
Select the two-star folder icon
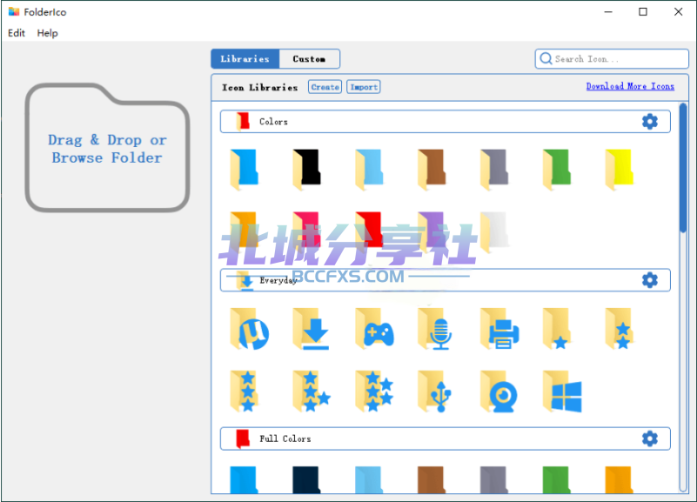click(x=620, y=329)
